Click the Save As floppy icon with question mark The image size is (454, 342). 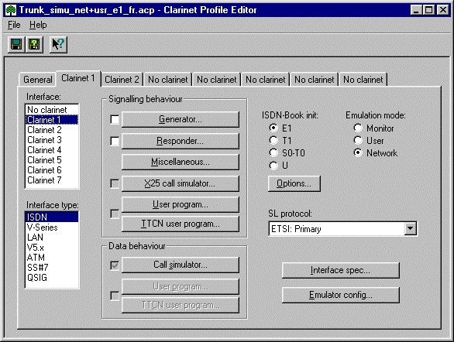(x=34, y=45)
